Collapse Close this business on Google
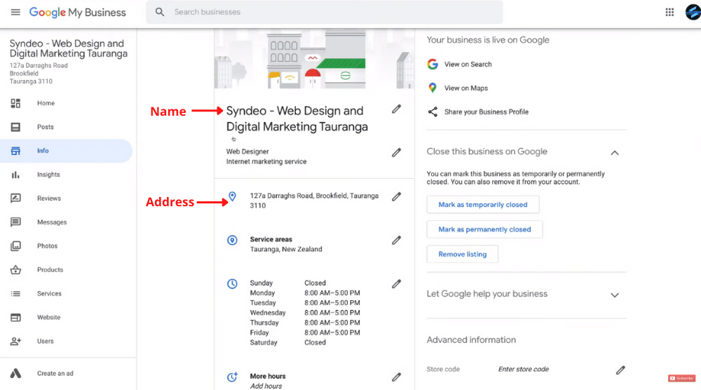 615,153
